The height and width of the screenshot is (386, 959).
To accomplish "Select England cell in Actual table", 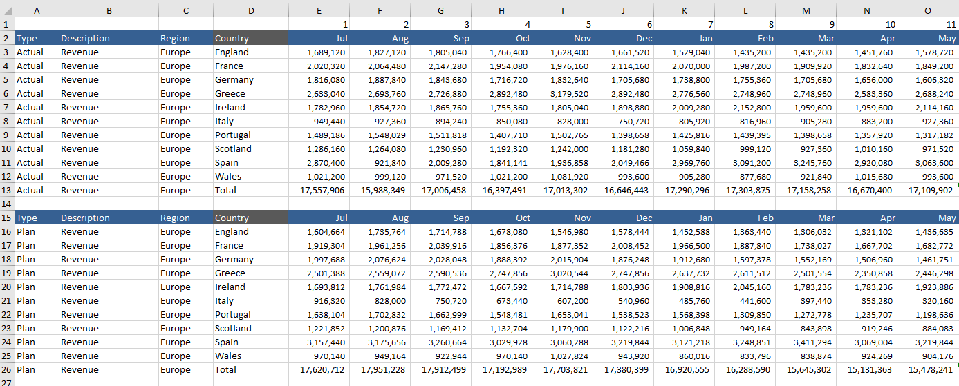I will 251,52.
